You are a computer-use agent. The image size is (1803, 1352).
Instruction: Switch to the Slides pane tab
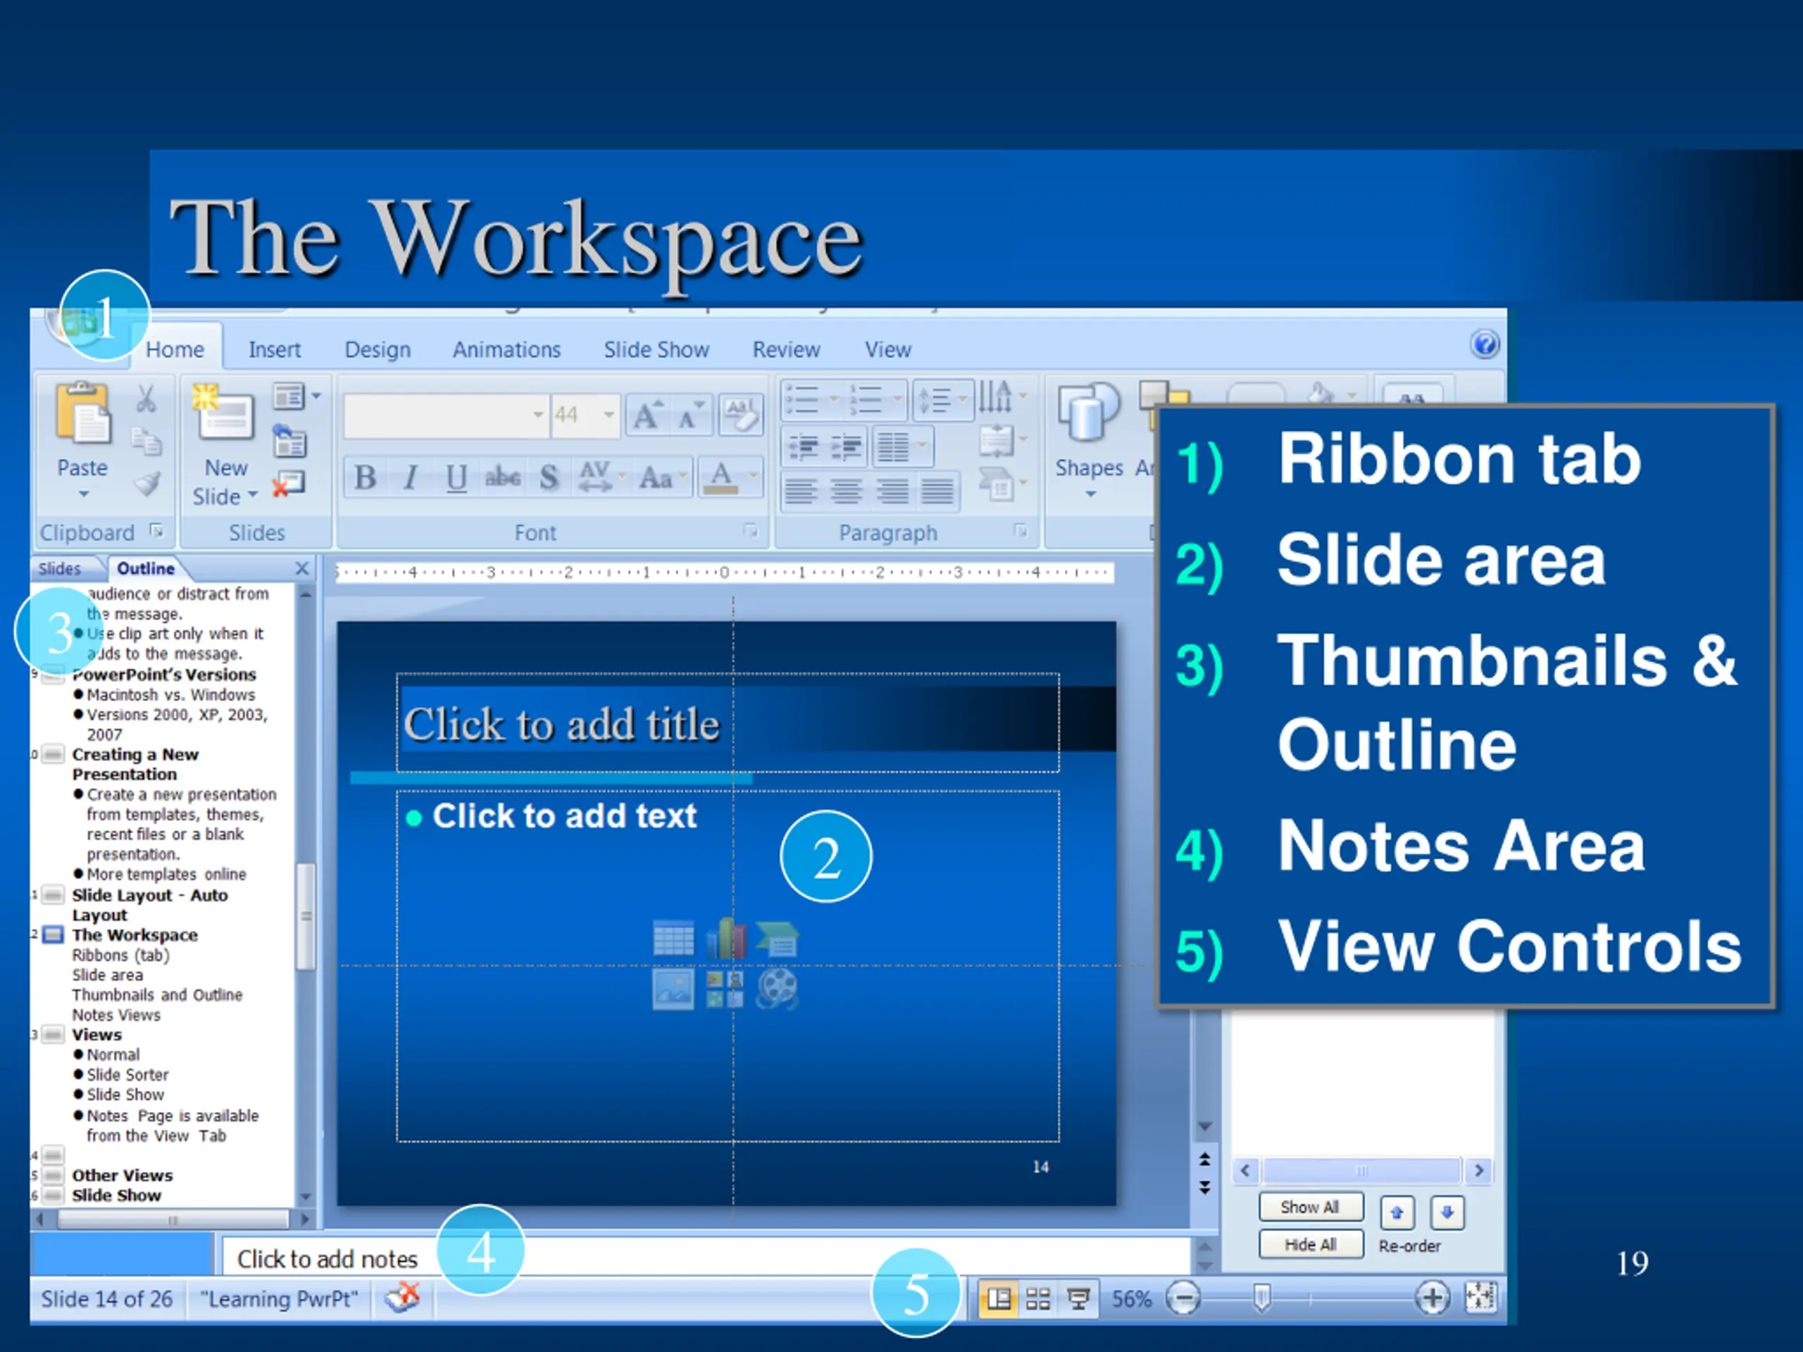(59, 569)
